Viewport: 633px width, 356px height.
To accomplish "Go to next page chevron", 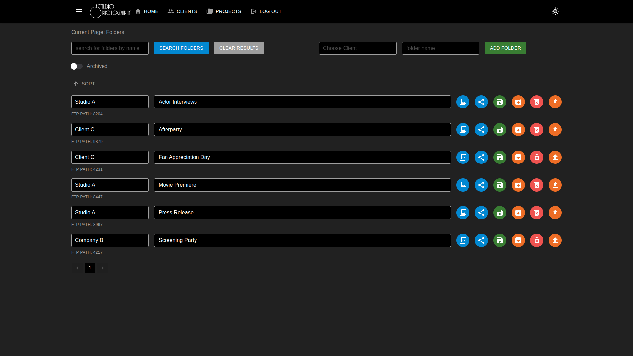I will pos(103,268).
